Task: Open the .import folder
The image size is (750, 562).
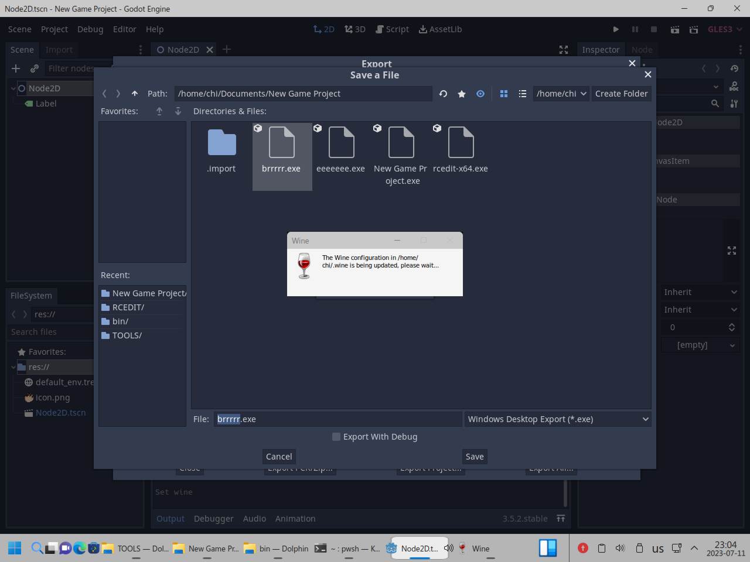Action: 221,152
